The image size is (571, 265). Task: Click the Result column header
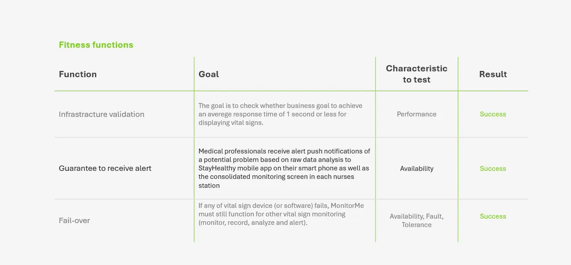[x=493, y=74]
